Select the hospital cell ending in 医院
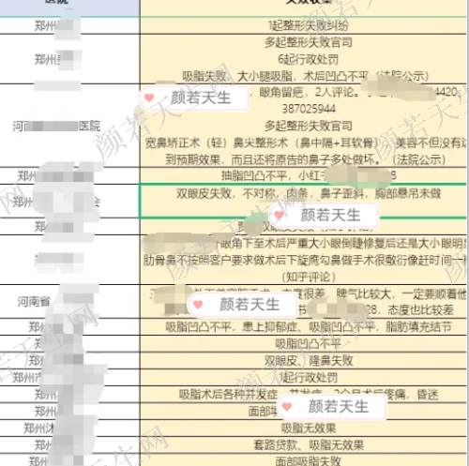Image resolution: width=469 pixels, height=466 pixels. [69, 126]
